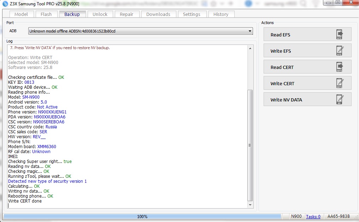Screen dimensions: 359x222
Task: Click 'Detected new type of security version 1'
Action: click(x=47, y=181)
